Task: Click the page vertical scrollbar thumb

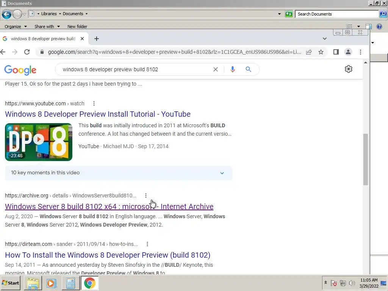Action: (366, 160)
